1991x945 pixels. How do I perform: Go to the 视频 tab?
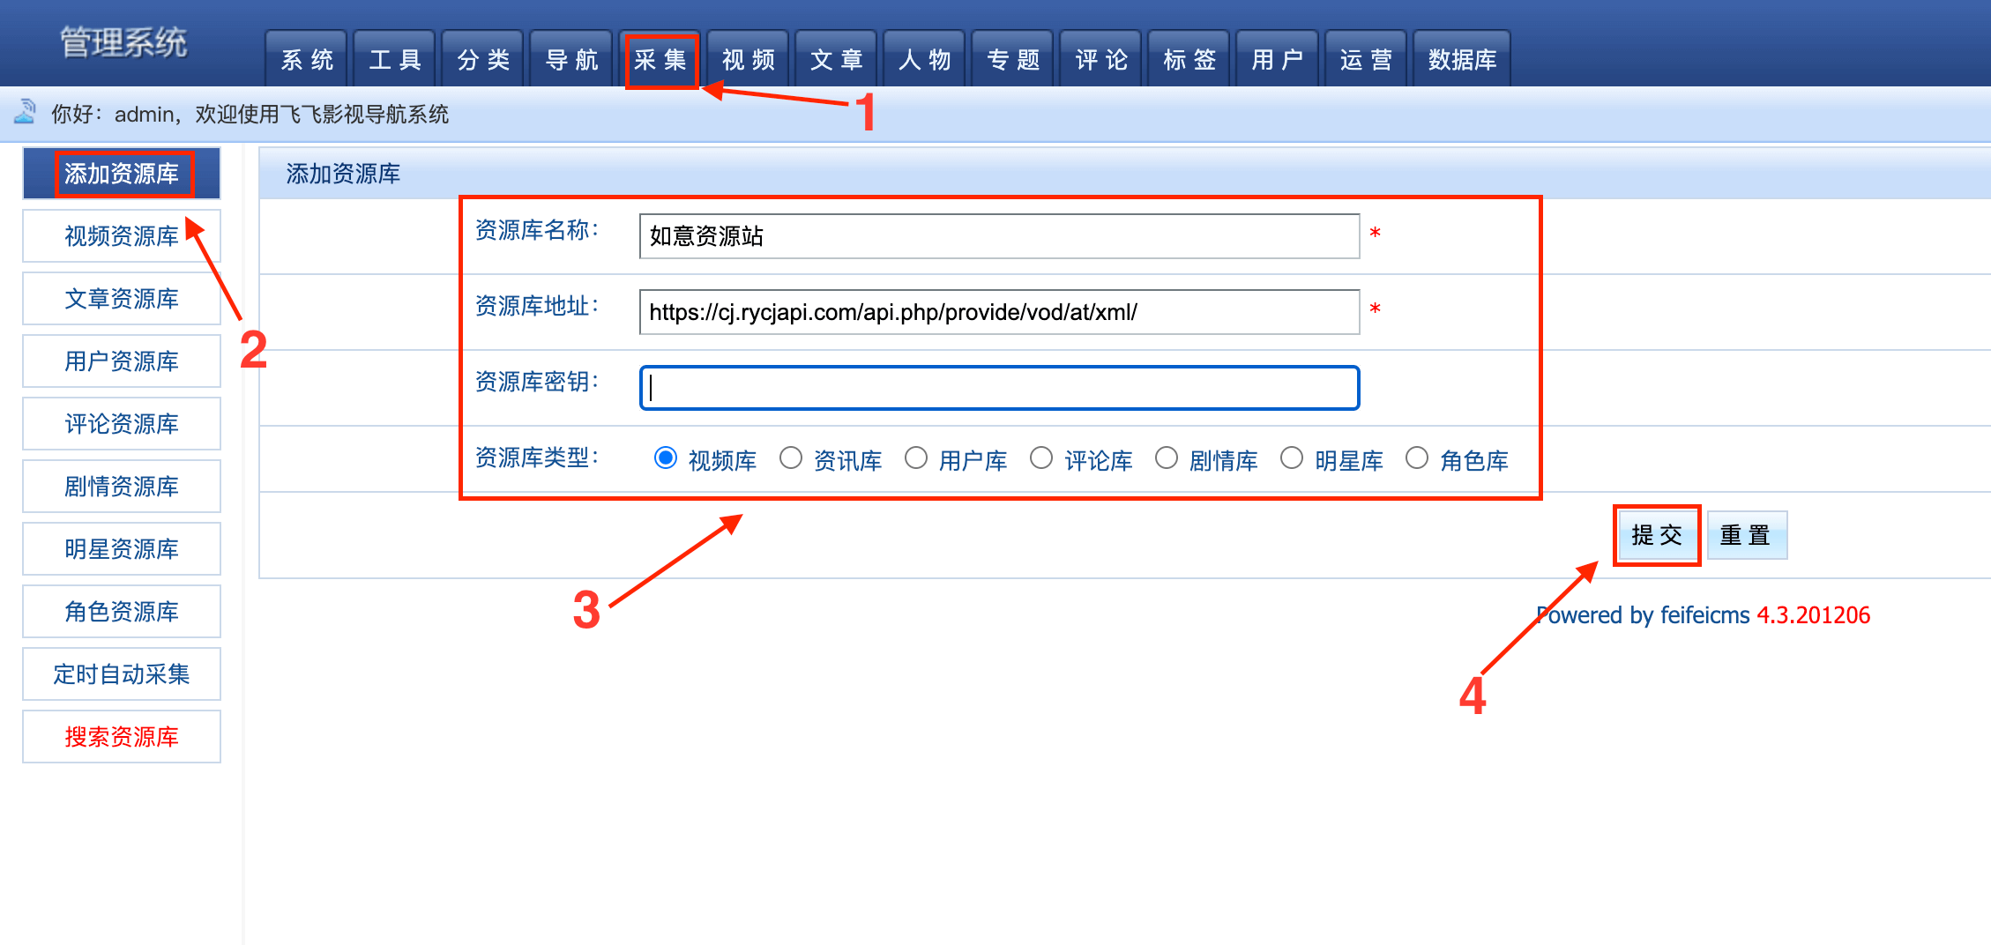748,59
